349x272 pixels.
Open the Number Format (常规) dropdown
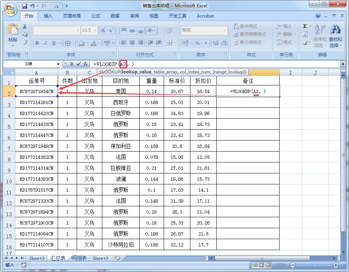click(224, 30)
